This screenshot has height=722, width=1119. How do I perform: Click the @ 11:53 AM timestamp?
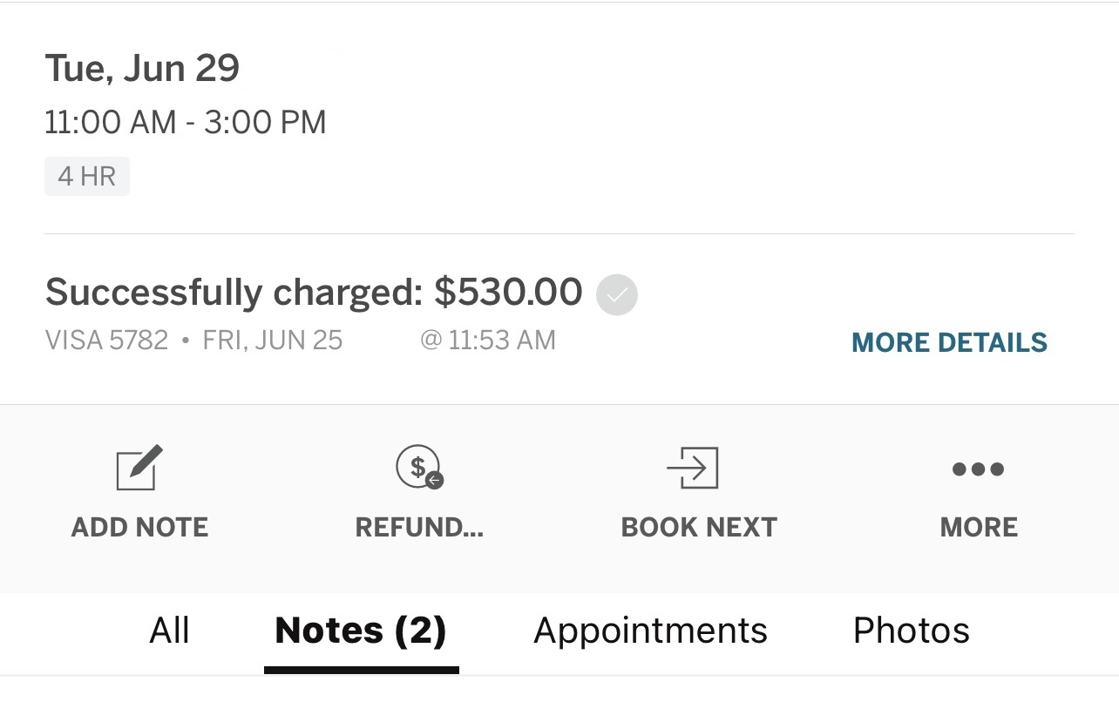pos(488,340)
